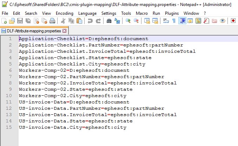Start macro recording with red dot icon
Screen dimensions: 238x146
233,20
